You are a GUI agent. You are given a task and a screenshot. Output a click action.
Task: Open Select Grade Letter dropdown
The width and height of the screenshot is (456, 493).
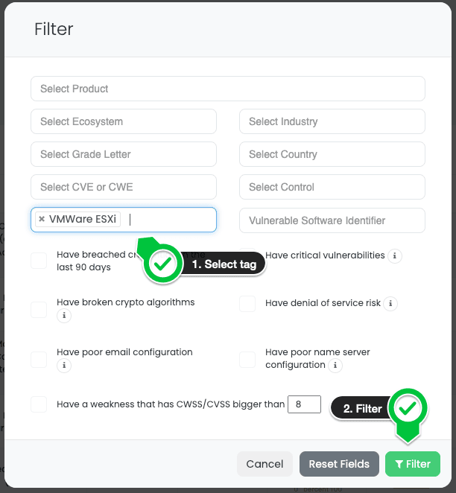[x=124, y=154]
